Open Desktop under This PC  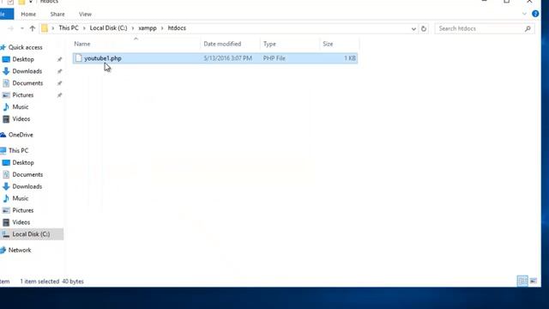coord(23,162)
